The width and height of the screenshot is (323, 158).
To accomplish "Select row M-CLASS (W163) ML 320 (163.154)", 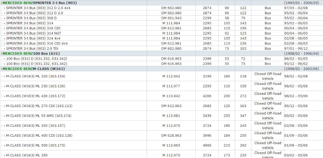I will tap(161, 76).
